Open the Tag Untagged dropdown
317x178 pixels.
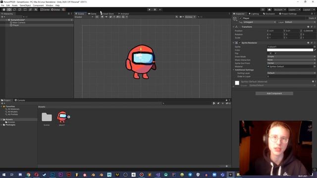tap(260, 22)
